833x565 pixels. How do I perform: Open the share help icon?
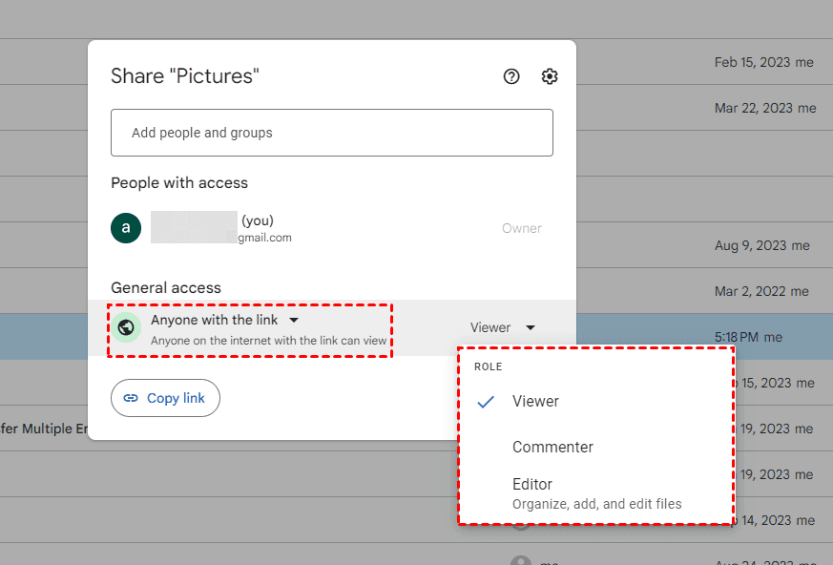point(511,76)
